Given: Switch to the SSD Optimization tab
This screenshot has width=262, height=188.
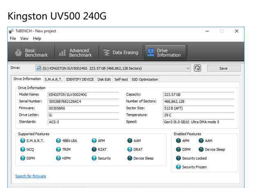Looking at the screenshot, I should pyautogui.click(x=145, y=79).
